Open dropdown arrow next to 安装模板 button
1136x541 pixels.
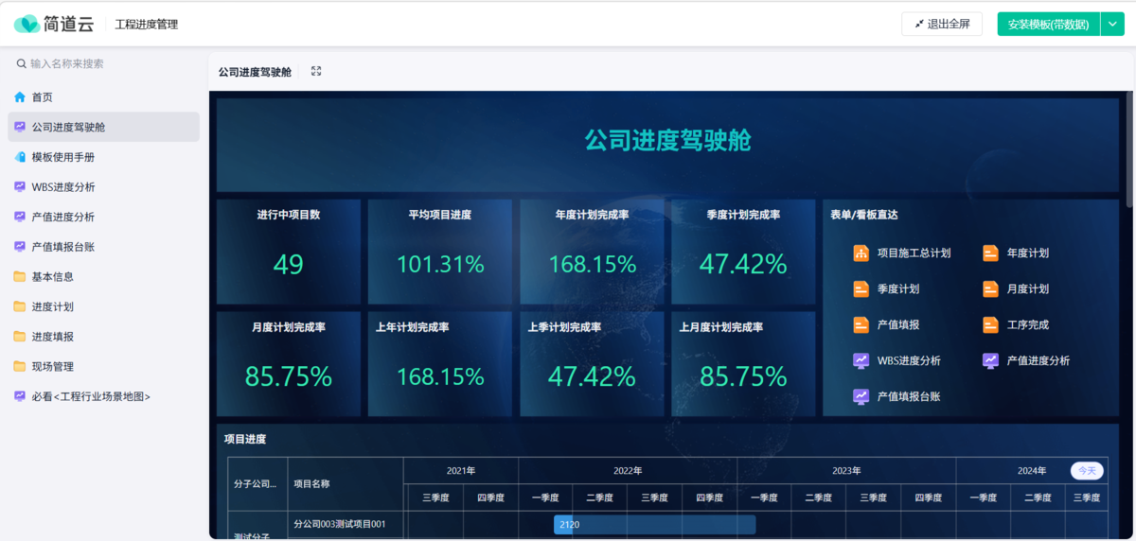(1112, 24)
